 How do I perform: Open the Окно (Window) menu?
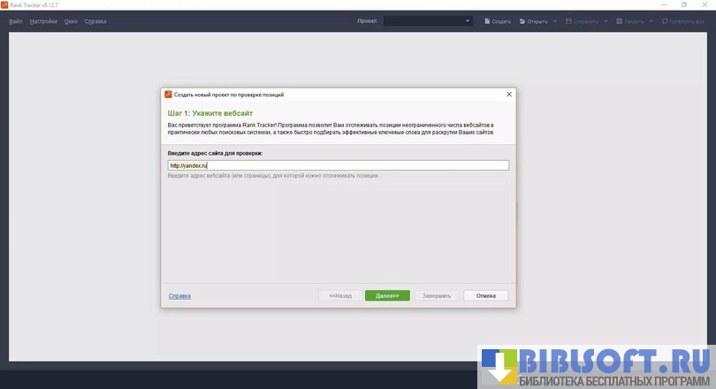(x=71, y=20)
